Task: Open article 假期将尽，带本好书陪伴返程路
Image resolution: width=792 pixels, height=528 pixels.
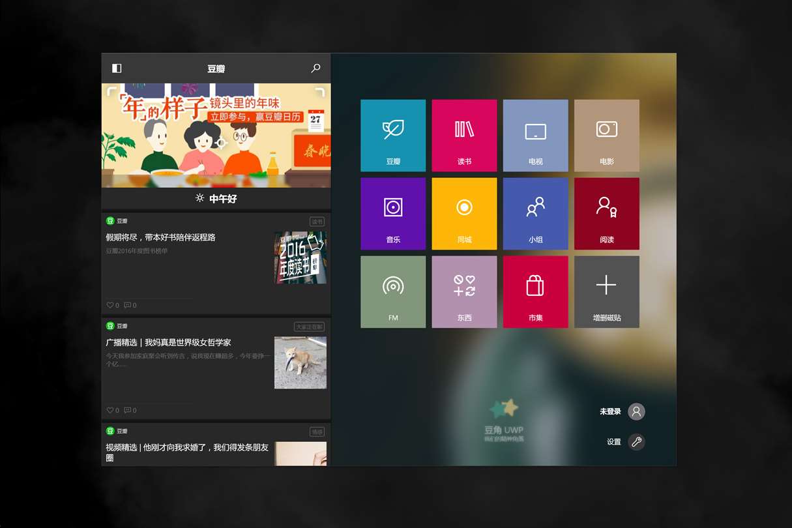Action: (x=161, y=237)
